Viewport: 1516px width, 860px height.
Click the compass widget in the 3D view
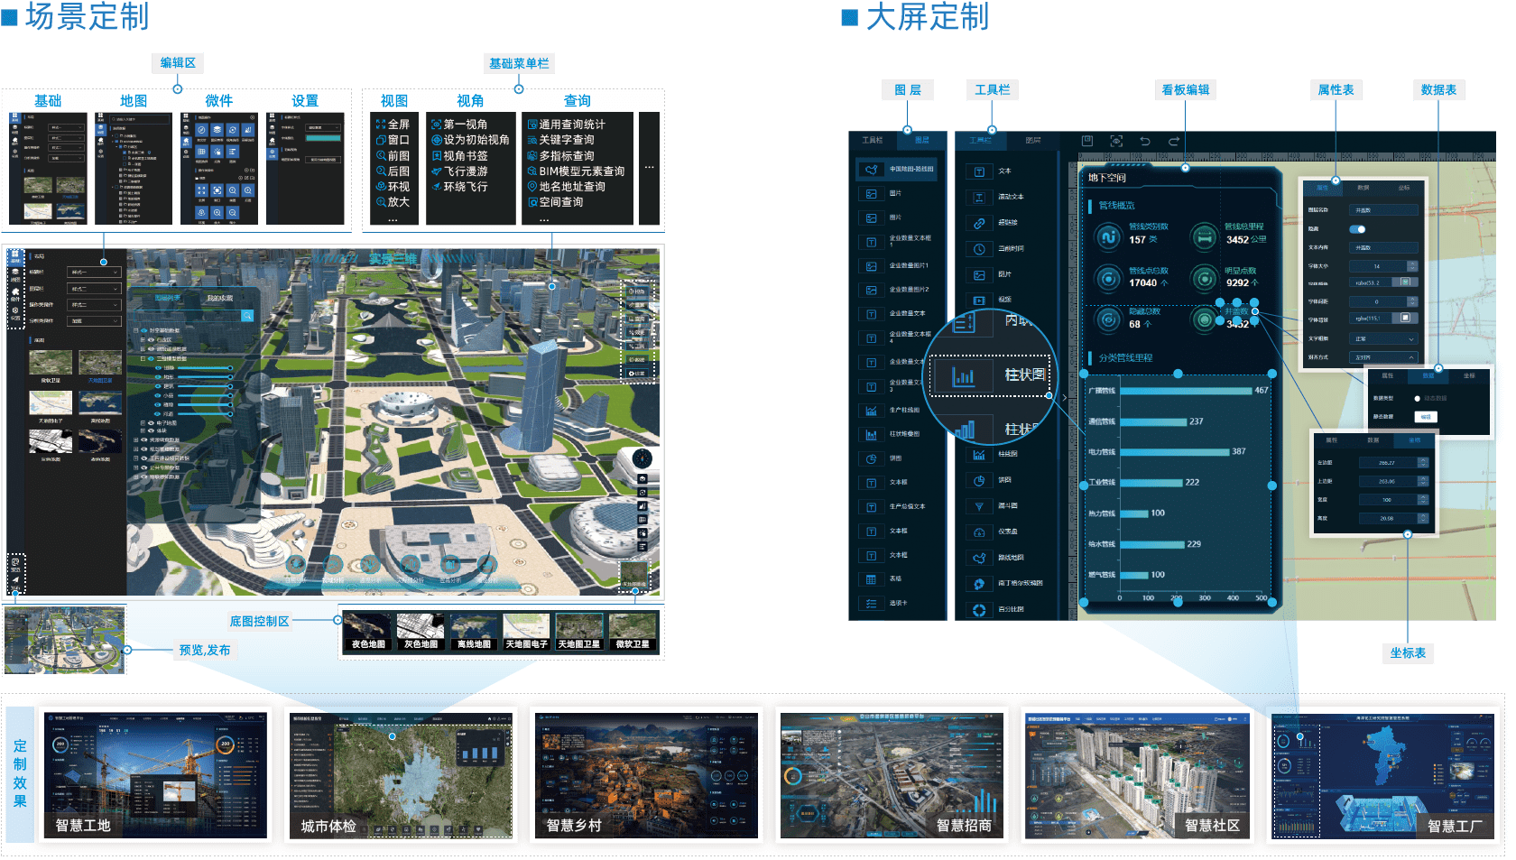642,458
